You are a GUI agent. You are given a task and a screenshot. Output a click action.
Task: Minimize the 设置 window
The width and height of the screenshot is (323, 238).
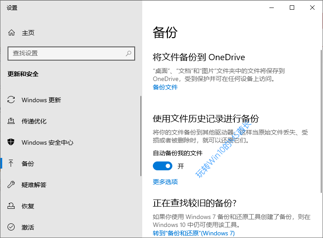click(272, 8)
